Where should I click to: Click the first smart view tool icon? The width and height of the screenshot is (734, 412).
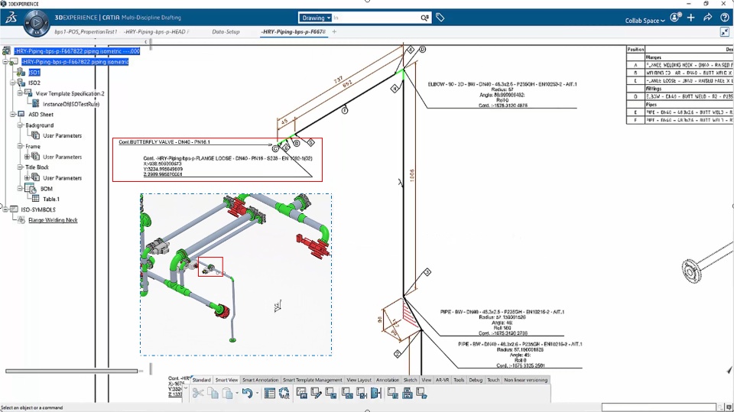point(302,393)
